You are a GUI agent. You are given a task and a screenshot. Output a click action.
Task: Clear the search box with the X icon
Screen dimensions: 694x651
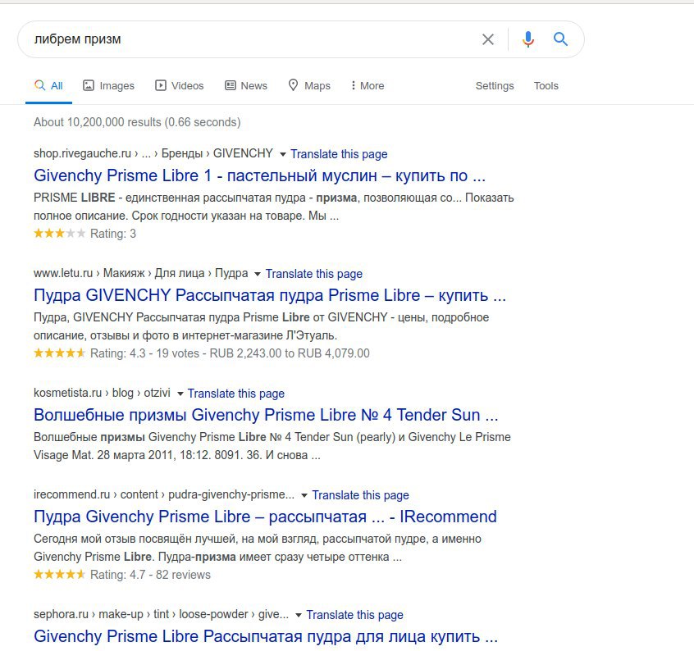click(x=488, y=39)
